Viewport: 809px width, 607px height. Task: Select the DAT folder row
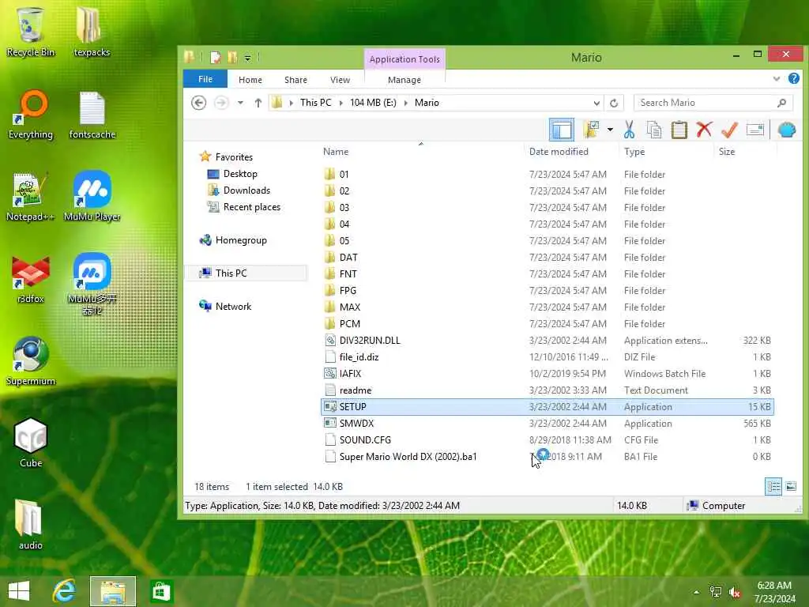click(x=547, y=258)
